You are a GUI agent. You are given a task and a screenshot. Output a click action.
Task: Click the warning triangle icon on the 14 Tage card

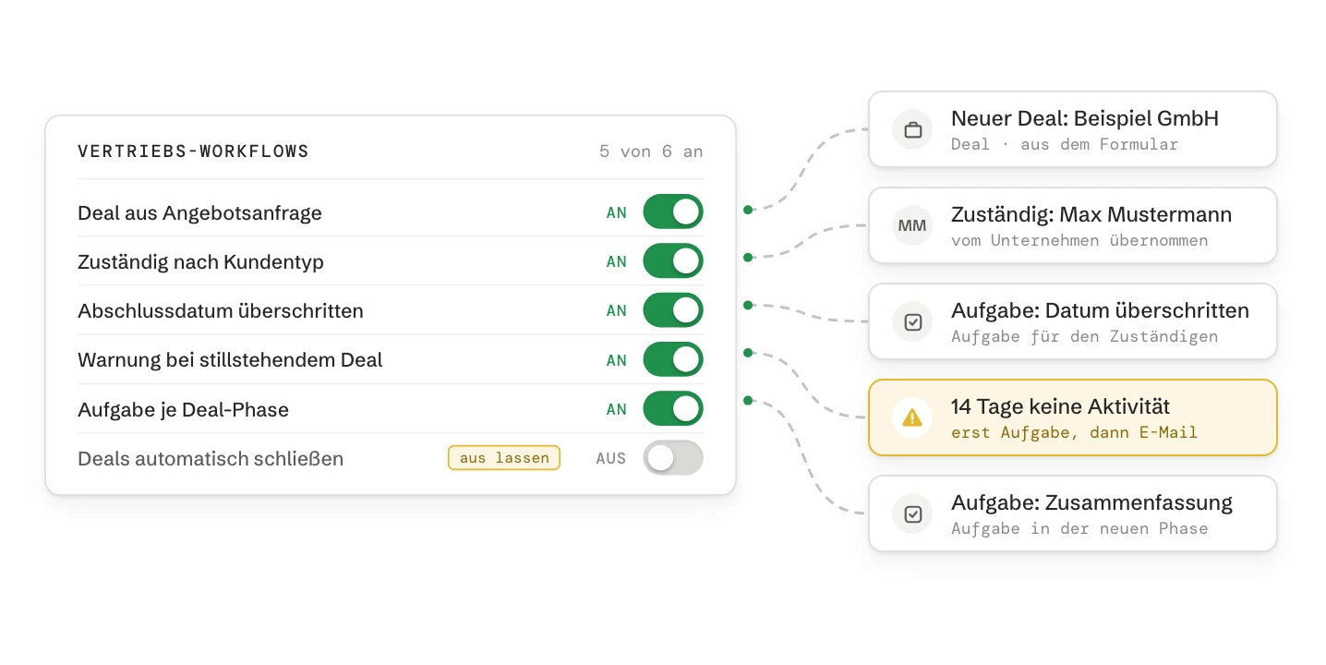pos(912,418)
